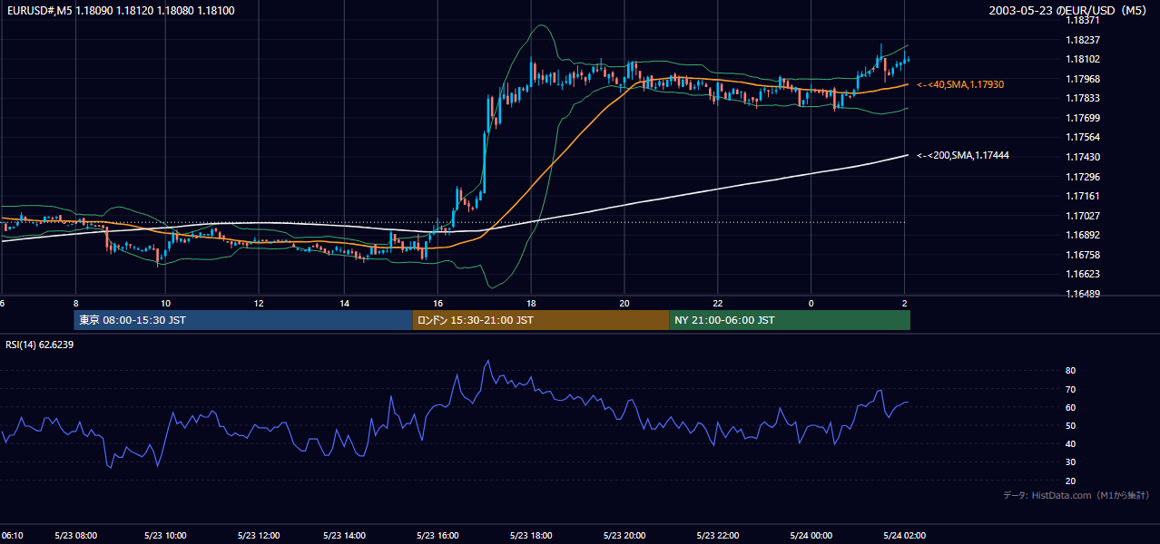
Task: Click price level 1.17968 on the axis
Action: 1084,79
